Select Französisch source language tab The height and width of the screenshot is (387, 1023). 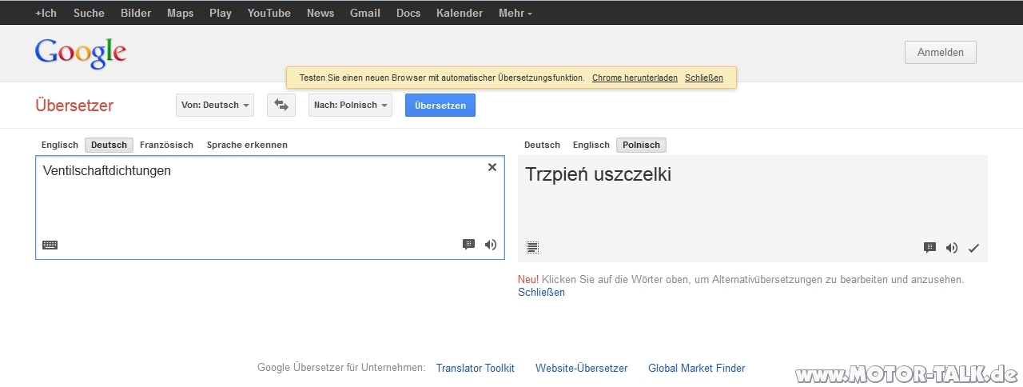coord(166,145)
